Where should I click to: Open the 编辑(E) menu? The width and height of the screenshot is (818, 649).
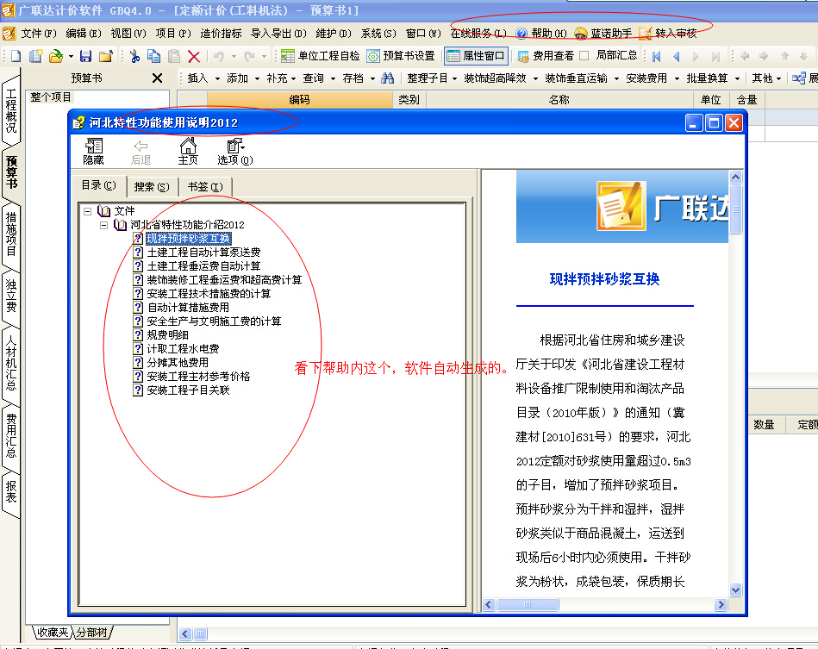84,34
